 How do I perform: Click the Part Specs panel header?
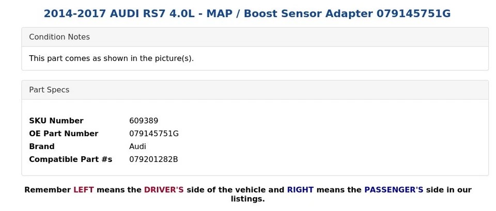(255, 90)
